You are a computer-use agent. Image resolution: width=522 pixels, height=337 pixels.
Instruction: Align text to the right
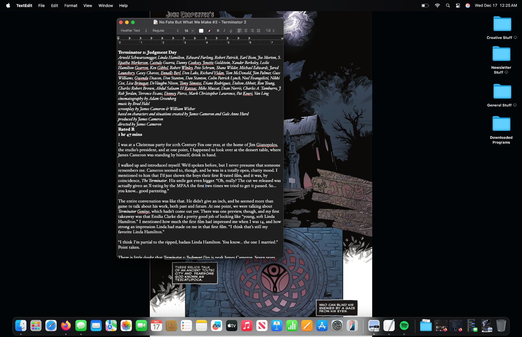(252, 31)
